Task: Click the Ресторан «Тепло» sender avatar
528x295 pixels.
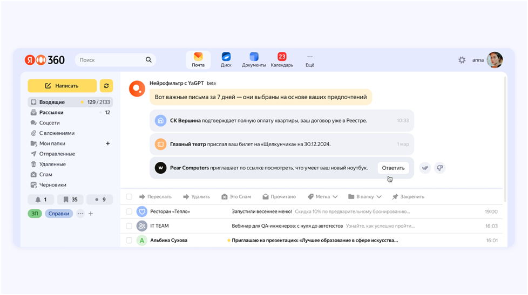Action: pyautogui.click(x=142, y=211)
